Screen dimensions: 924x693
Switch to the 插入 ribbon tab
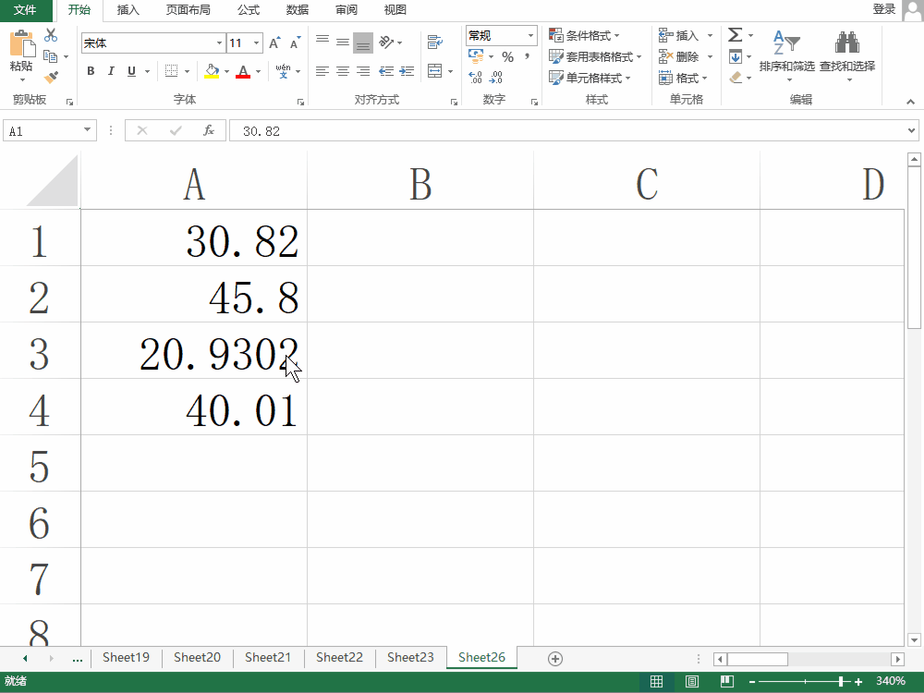point(128,10)
